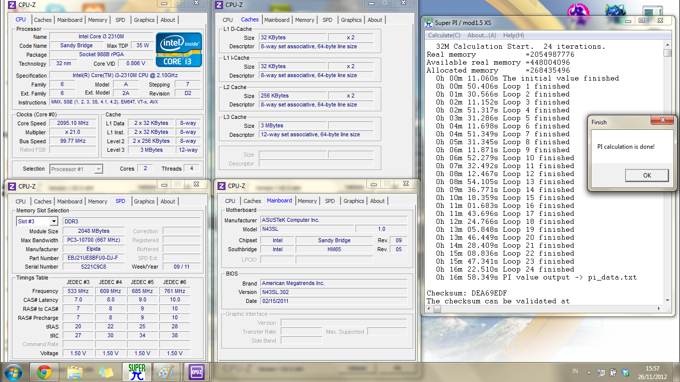Click Super PI horizontal scrollbar right arrow
Screen dimensions: 680x382
point(659,309)
